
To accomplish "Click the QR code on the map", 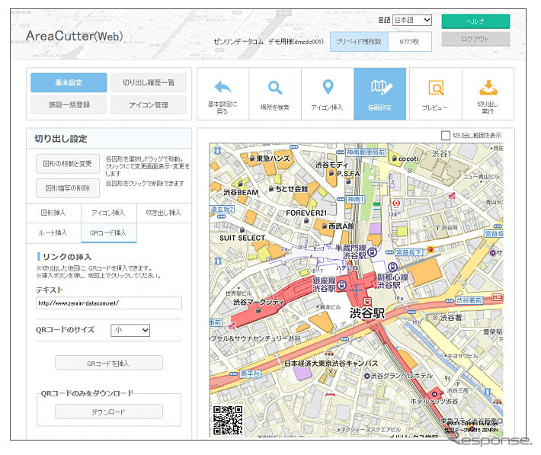I will click(227, 420).
